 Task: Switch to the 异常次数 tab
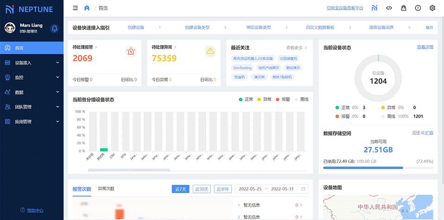pyautogui.click(x=106, y=189)
